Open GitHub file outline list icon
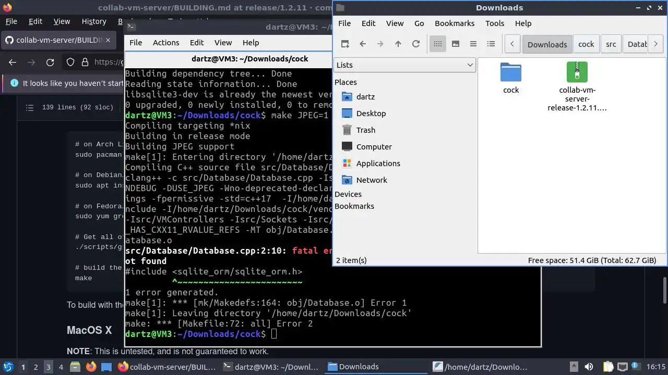 pyautogui.click(x=30, y=107)
